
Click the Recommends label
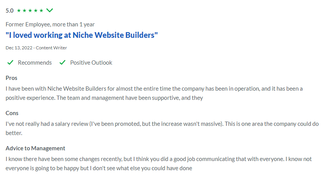click(34, 63)
